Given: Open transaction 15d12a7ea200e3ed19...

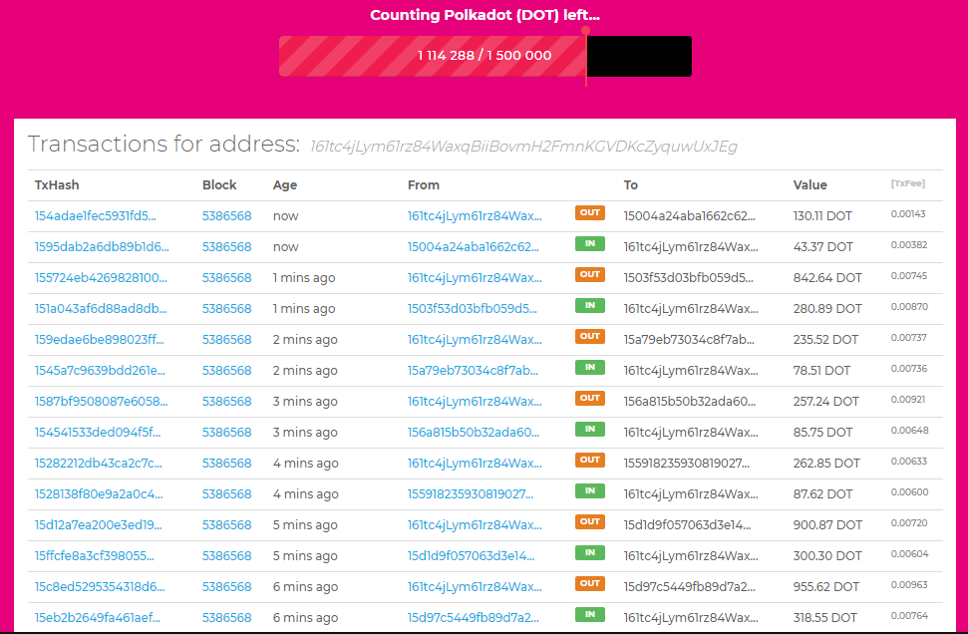Looking at the screenshot, I should click(x=98, y=524).
